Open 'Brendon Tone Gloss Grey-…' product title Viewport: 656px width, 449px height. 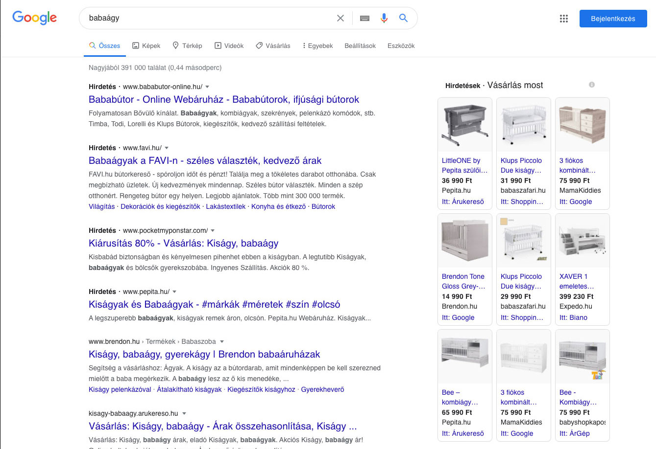(463, 281)
